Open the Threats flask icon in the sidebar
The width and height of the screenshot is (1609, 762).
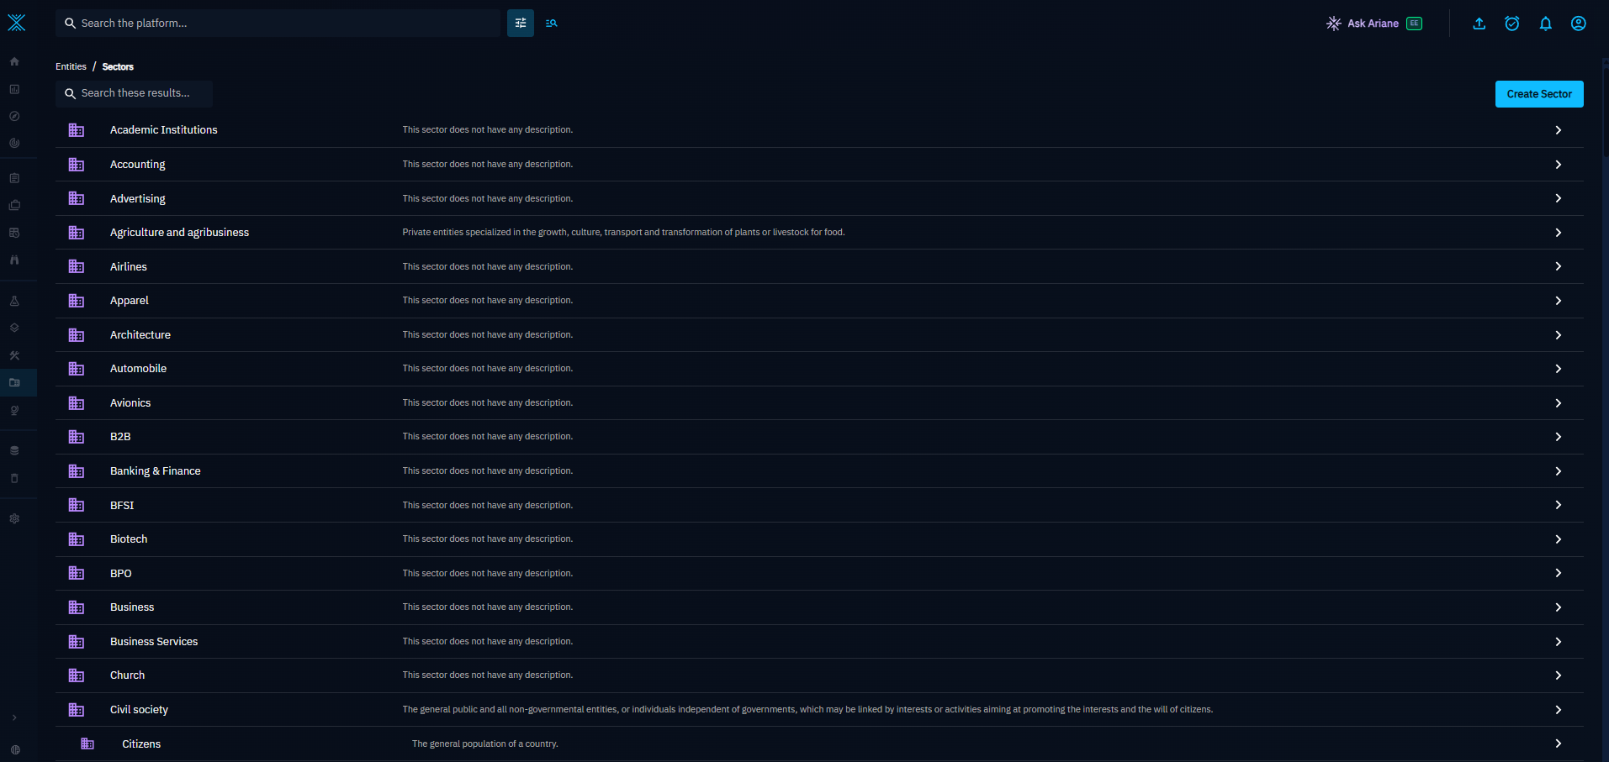[x=14, y=301]
